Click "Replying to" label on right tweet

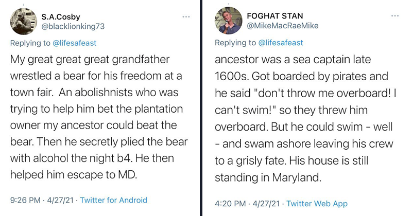(x=237, y=43)
